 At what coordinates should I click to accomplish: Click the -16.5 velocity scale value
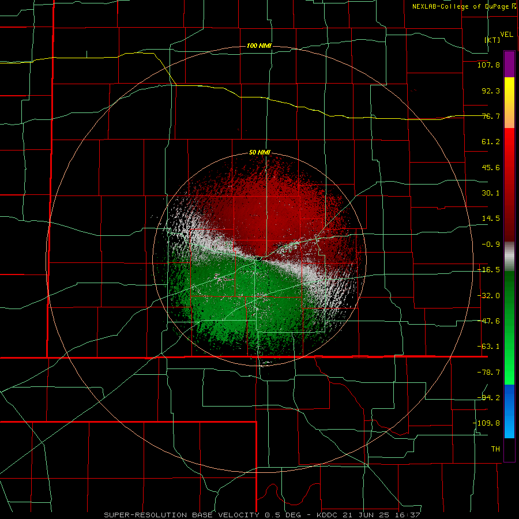tap(488, 270)
